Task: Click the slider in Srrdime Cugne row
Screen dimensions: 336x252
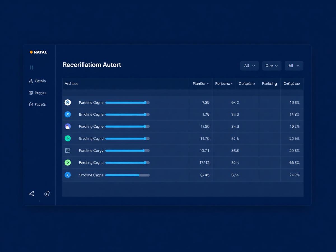Action: 127,175
